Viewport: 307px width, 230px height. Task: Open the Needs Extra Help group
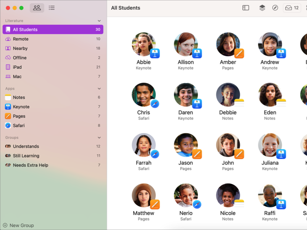30,165
